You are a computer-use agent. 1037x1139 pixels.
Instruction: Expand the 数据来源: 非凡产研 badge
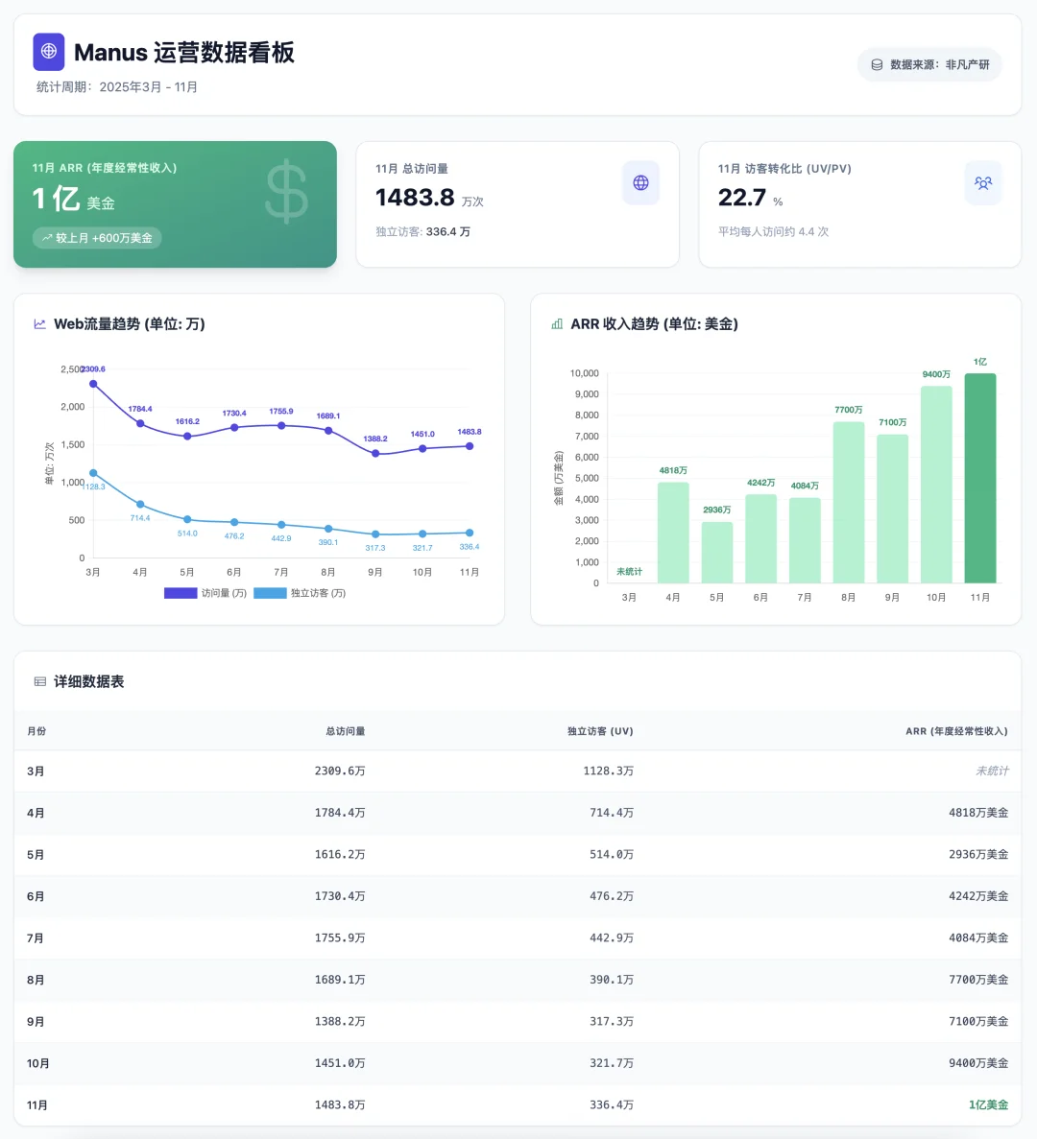pyautogui.click(x=929, y=64)
